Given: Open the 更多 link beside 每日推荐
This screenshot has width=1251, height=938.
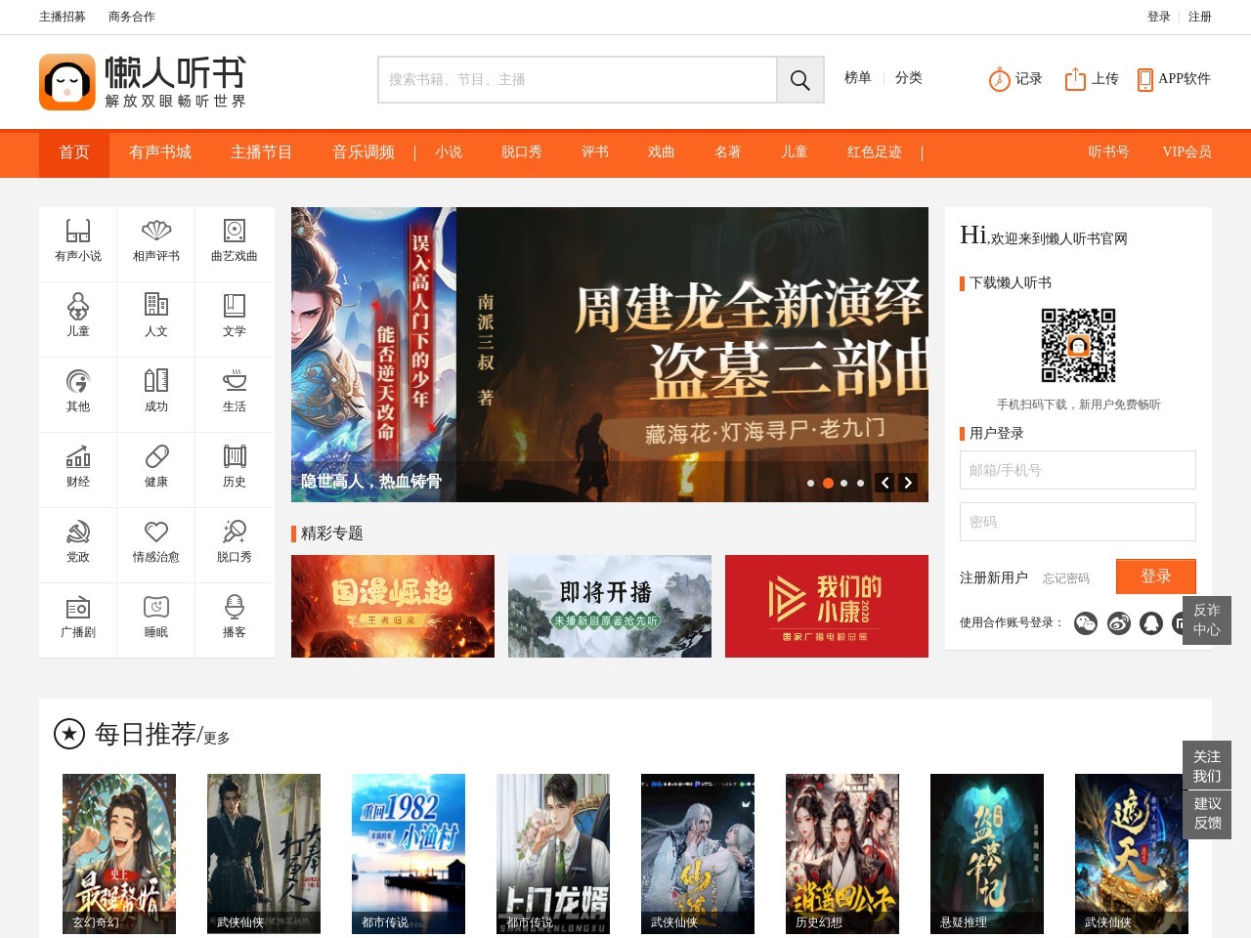Looking at the screenshot, I should pos(217,738).
